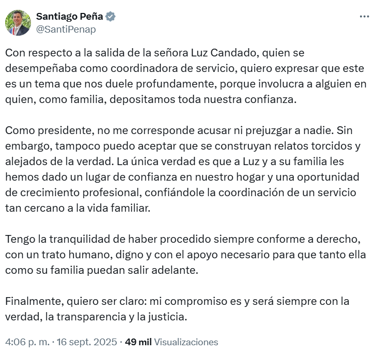Visit the @SantiPenap handle link
This screenshot has height=353, width=375.
coord(66,30)
